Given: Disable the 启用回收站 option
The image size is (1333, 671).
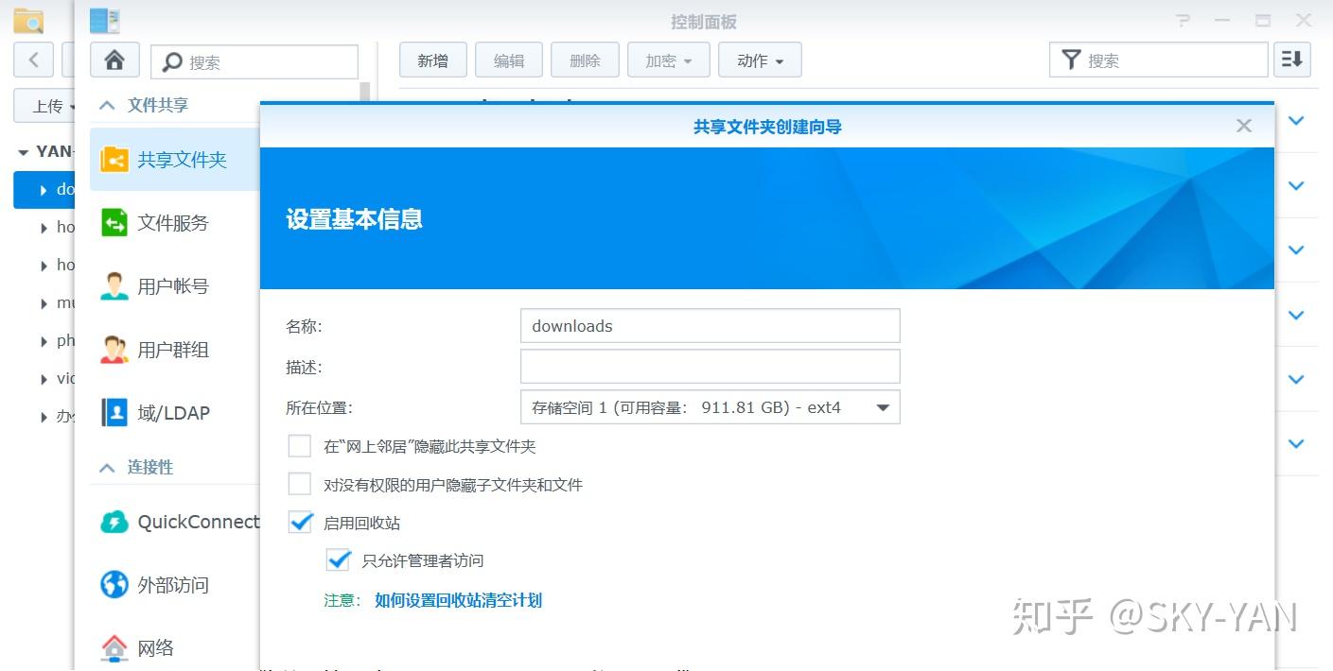Looking at the screenshot, I should click(x=300, y=522).
